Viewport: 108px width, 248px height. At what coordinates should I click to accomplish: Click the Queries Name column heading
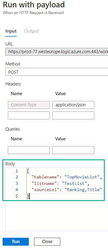[x=17, y=139]
